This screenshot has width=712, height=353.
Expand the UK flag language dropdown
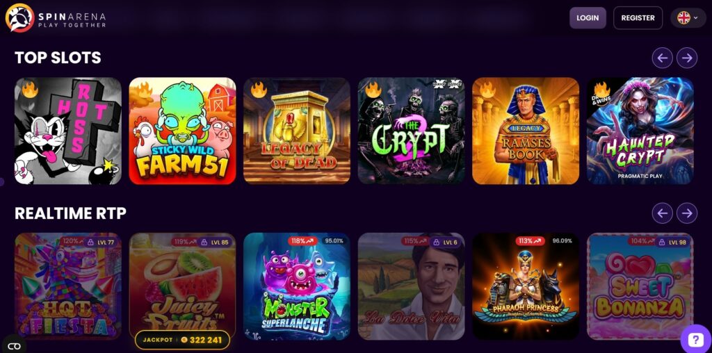pyautogui.click(x=688, y=17)
